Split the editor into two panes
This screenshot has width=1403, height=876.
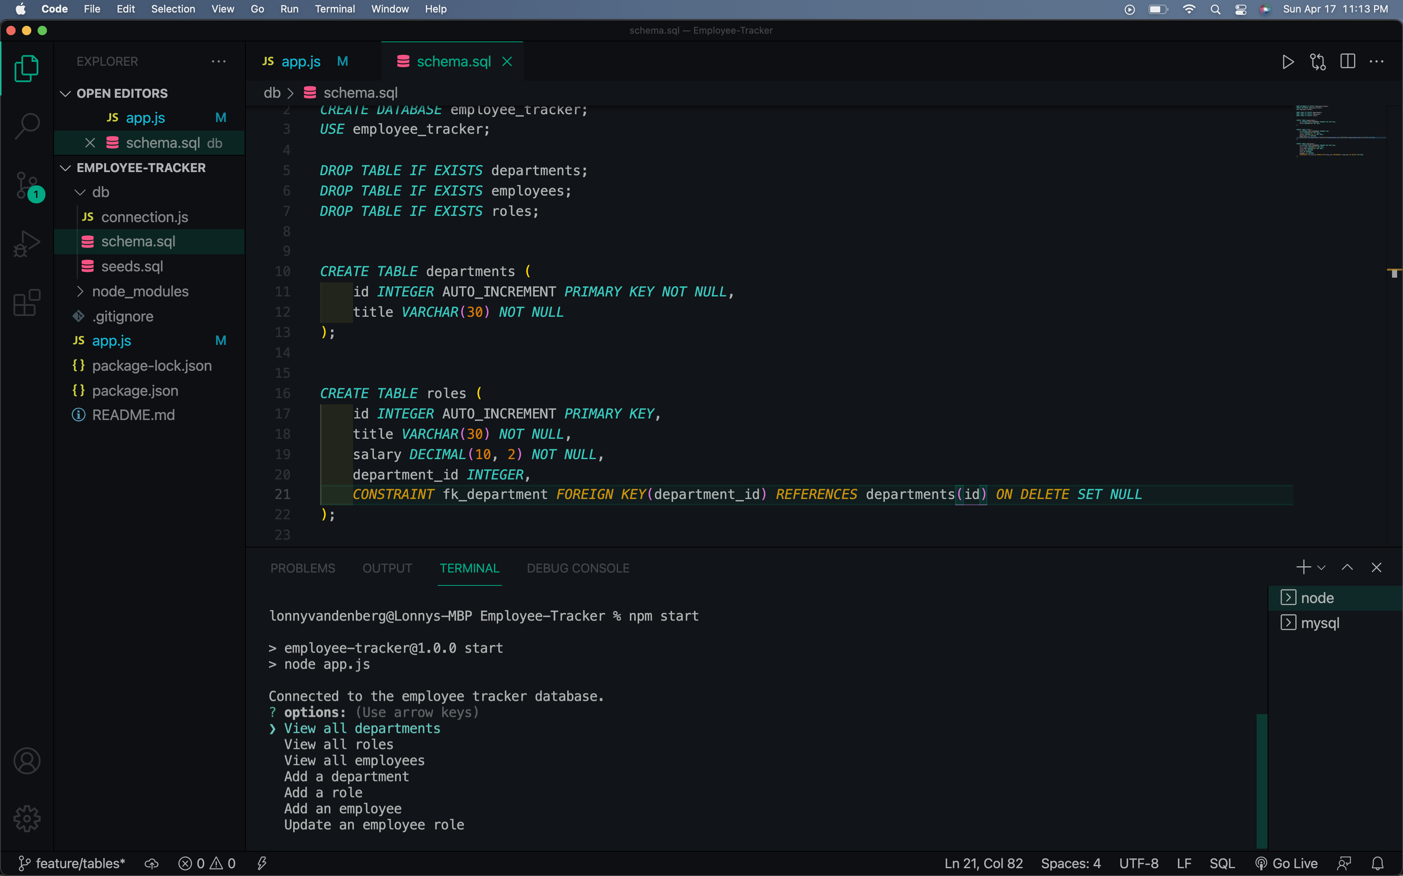[x=1348, y=61]
